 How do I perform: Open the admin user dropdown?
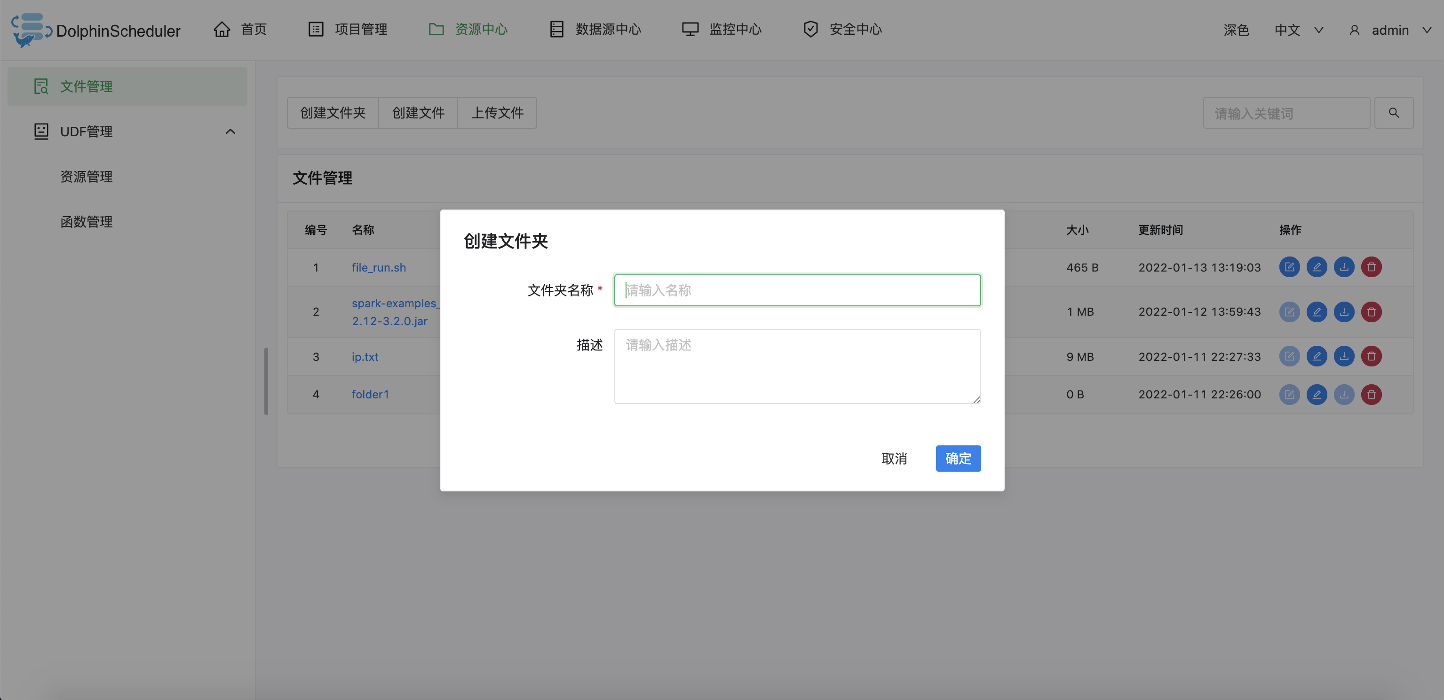tap(1390, 30)
